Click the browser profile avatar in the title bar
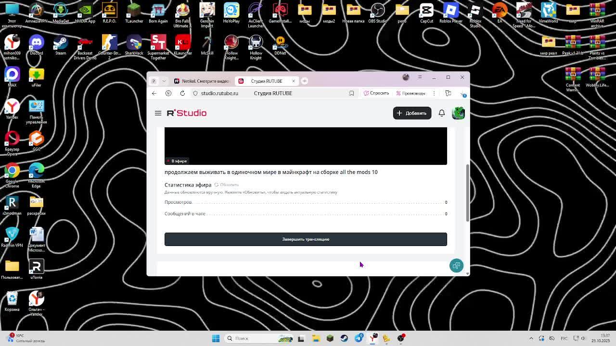Screen dimensions: 616x346 pyautogui.click(x=406, y=77)
